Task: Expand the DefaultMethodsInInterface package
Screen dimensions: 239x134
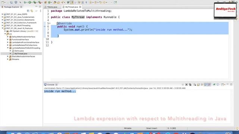Action: pyautogui.click(x=8, y=36)
